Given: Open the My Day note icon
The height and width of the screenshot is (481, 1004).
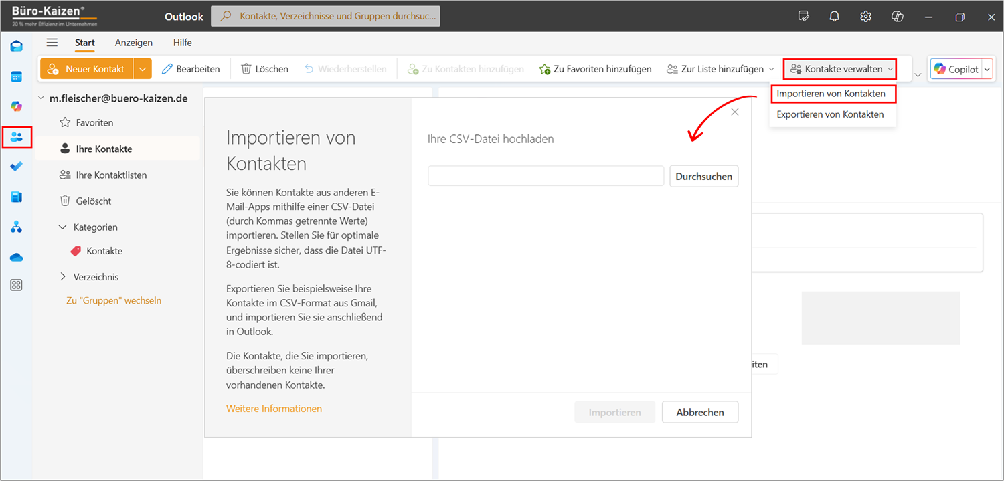Looking at the screenshot, I should click(804, 16).
